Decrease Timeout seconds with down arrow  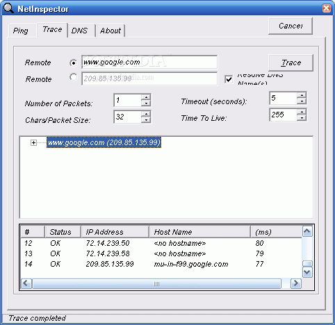(302, 101)
